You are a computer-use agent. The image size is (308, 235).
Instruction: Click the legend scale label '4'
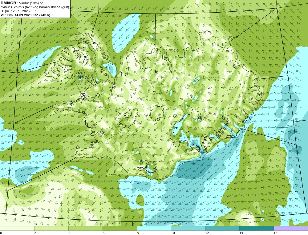pos(69,233)
